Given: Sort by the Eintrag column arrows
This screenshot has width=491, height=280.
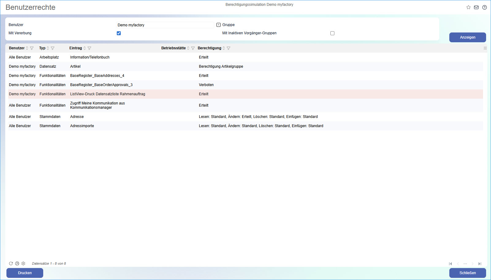Looking at the screenshot, I should click(x=85, y=48).
